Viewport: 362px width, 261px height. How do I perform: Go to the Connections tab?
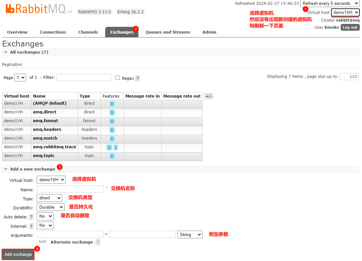click(x=53, y=32)
